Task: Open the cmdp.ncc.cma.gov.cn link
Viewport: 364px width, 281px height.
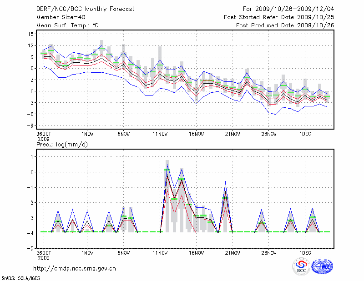Action: [75, 268]
